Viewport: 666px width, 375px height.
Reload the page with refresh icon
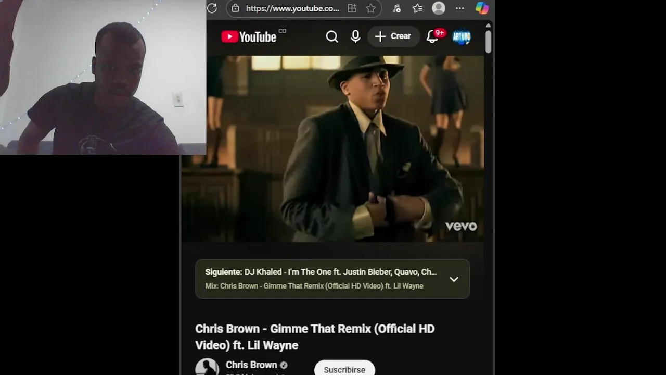click(x=212, y=8)
